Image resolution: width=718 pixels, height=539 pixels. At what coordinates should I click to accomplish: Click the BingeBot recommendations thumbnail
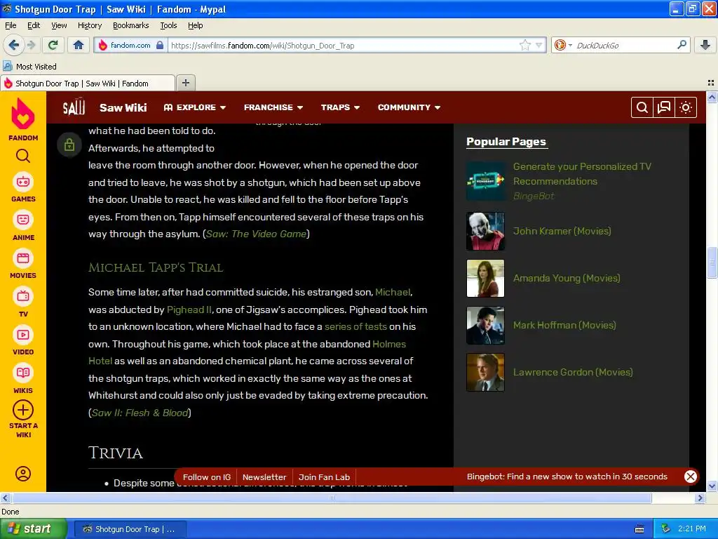tap(485, 181)
